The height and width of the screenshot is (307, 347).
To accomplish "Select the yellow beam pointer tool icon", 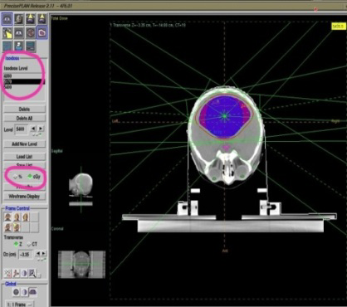I will 7,33.
